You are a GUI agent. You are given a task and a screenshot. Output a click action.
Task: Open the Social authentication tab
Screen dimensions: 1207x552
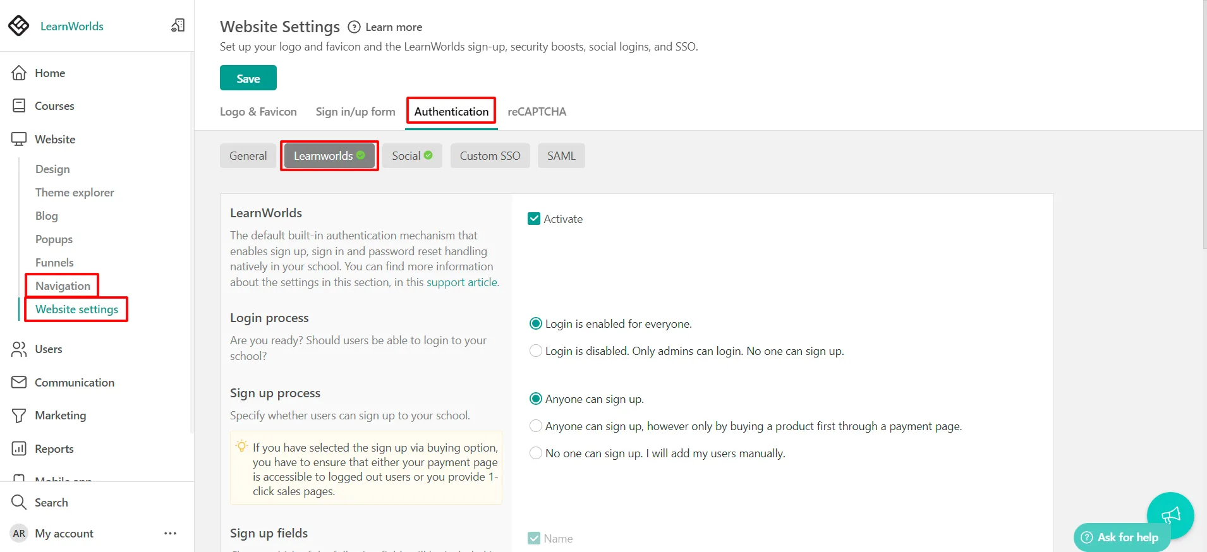tap(411, 156)
